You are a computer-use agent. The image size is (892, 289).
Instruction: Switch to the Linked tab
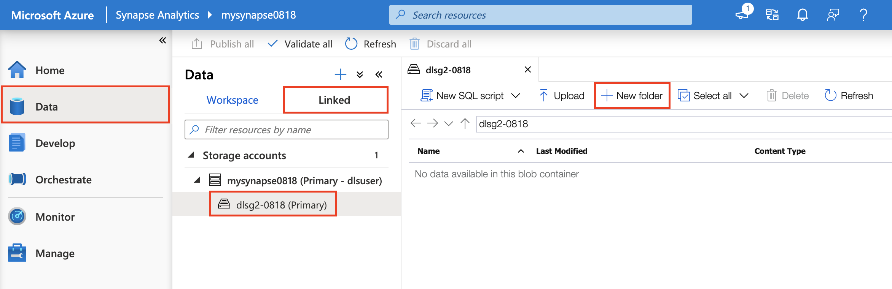(x=334, y=100)
